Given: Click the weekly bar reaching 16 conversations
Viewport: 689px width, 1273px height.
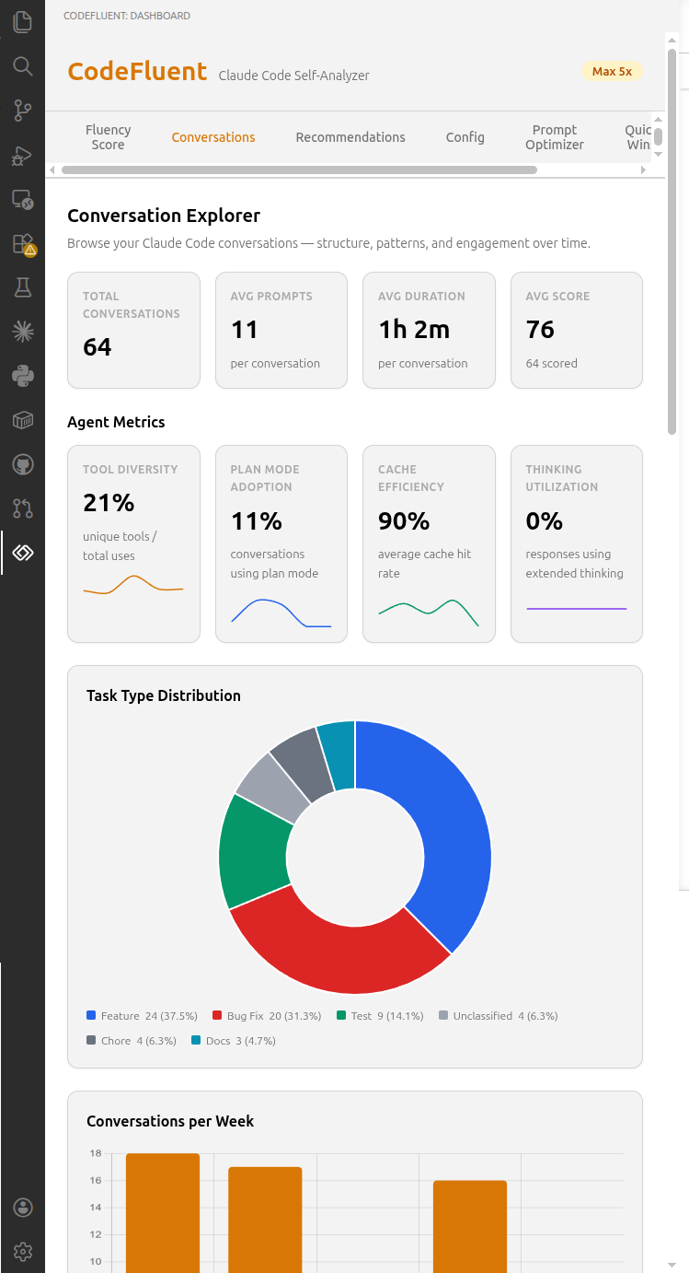Looking at the screenshot, I should (x=470, y=1226).
